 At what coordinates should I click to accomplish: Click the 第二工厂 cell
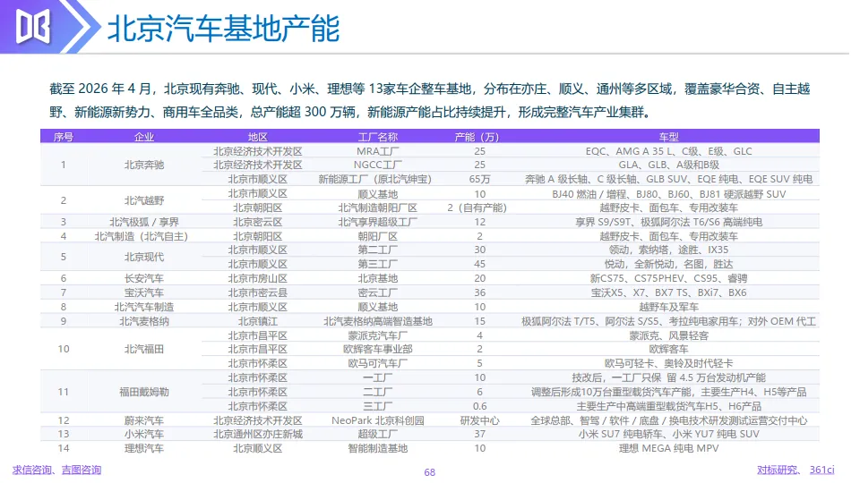[x=377, y=250]
